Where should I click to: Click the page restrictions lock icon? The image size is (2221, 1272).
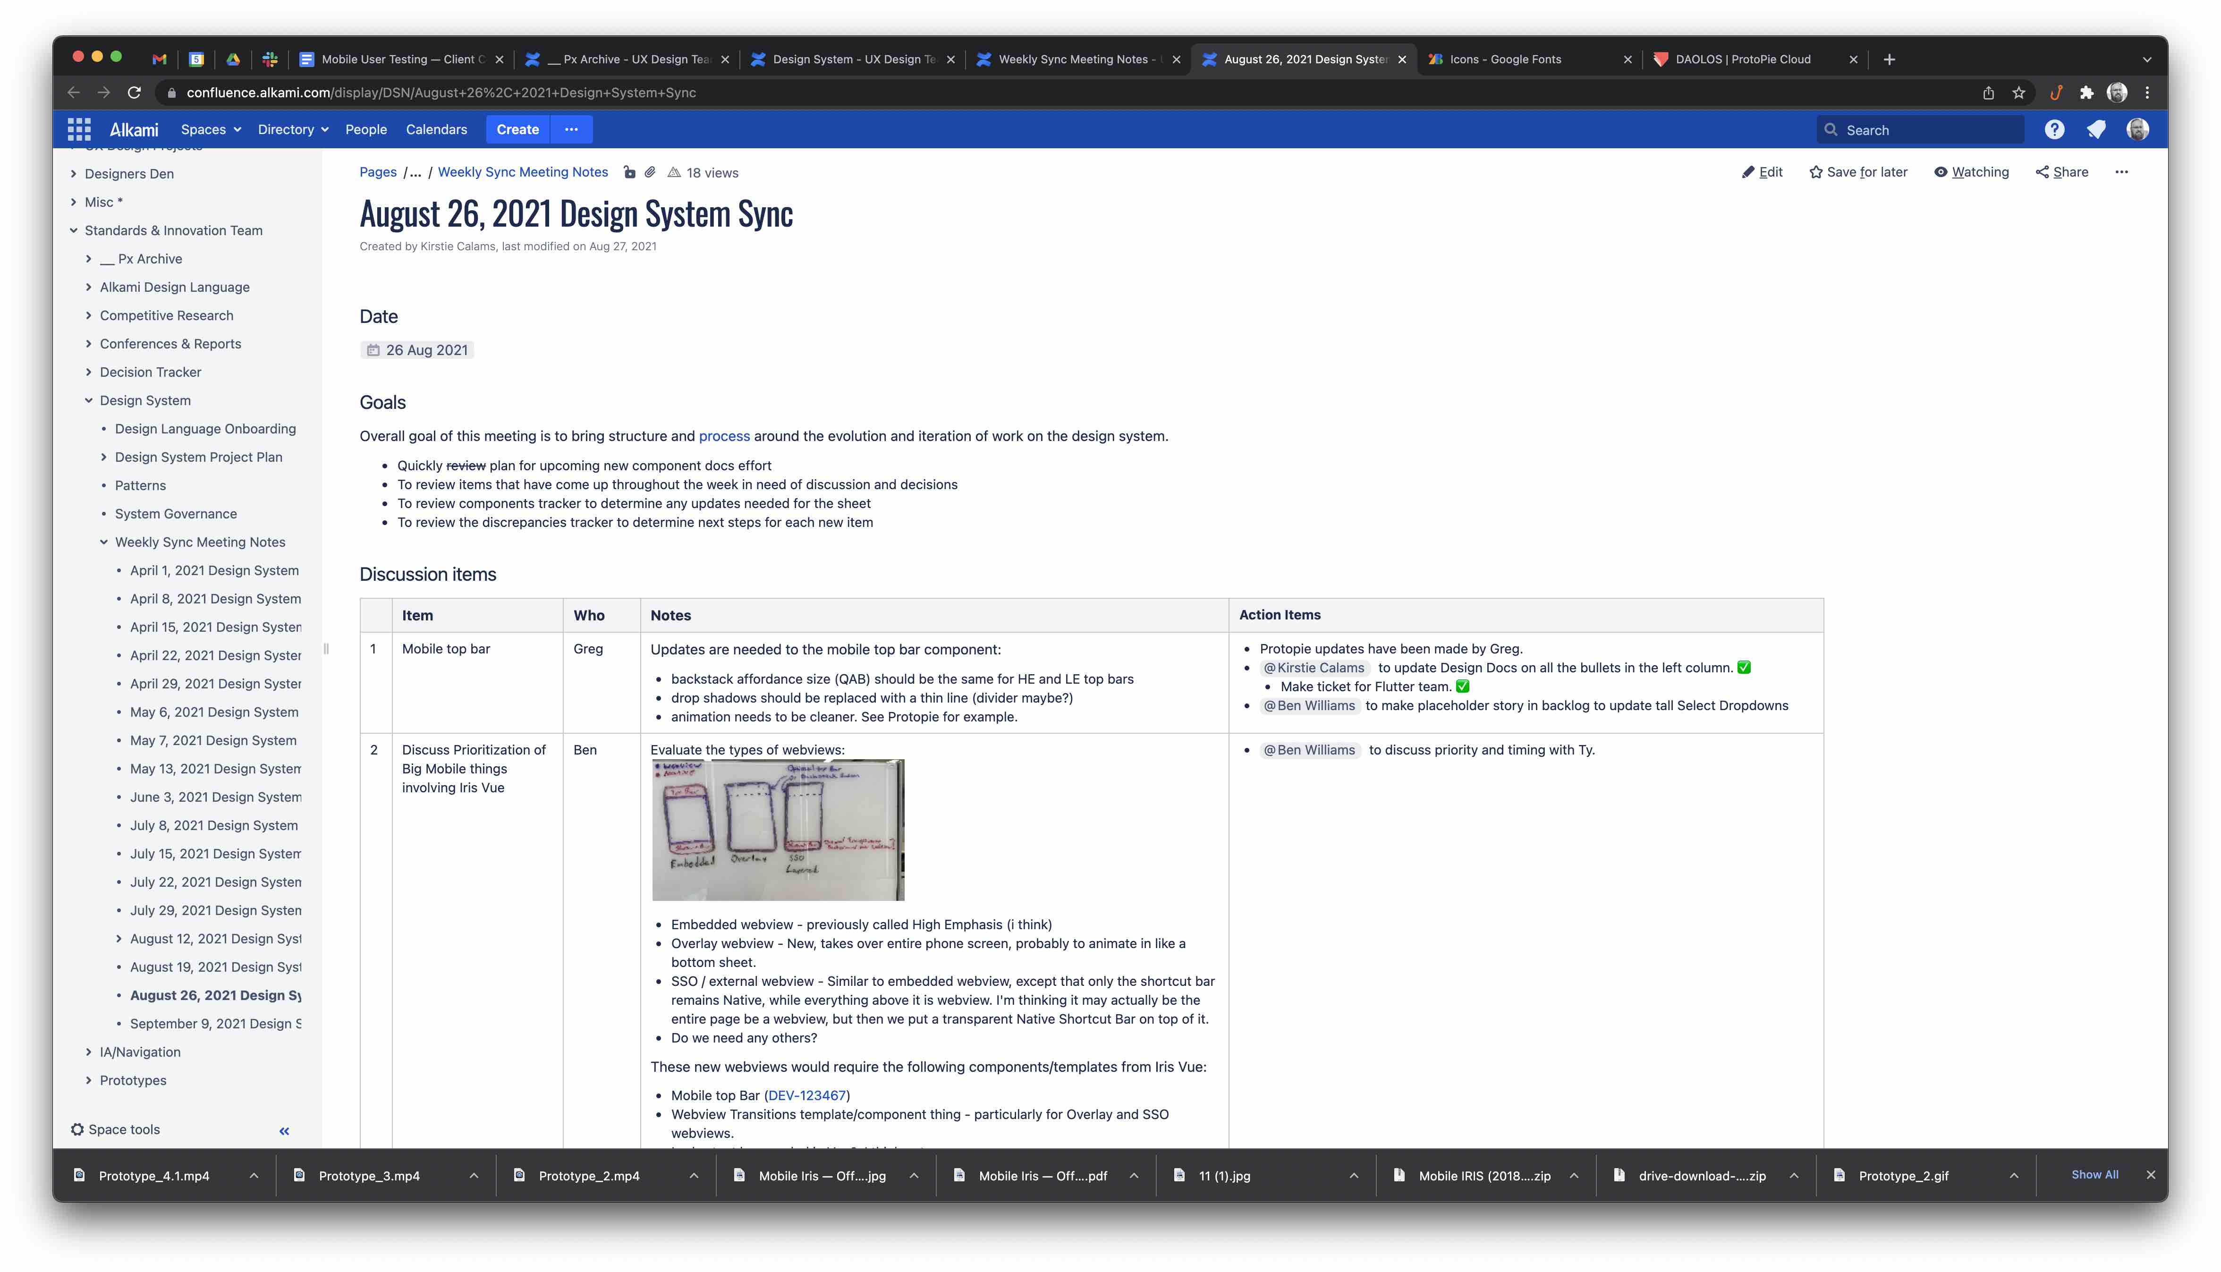[x=629, y=172]
